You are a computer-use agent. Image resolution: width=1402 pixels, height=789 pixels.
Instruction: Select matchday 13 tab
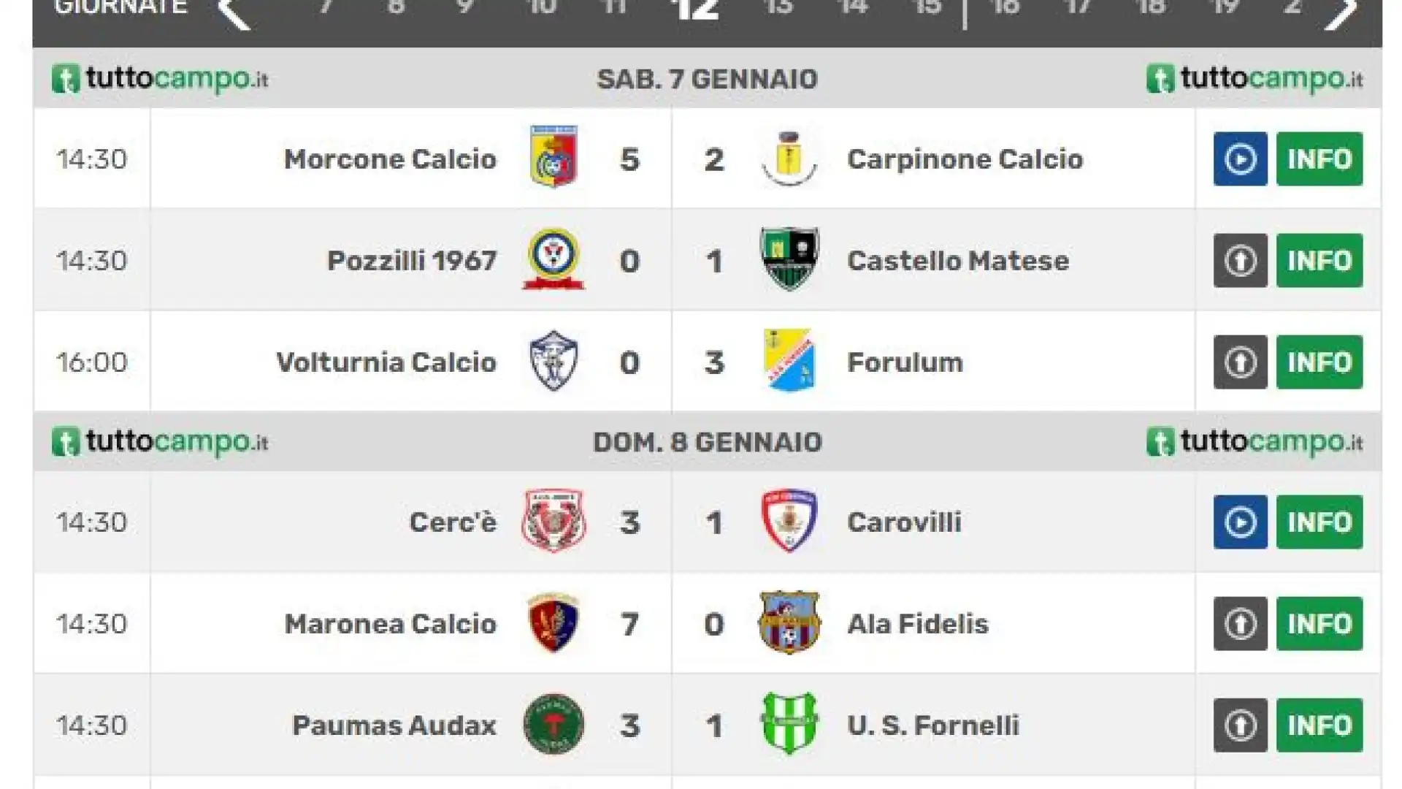pos(778,7)
